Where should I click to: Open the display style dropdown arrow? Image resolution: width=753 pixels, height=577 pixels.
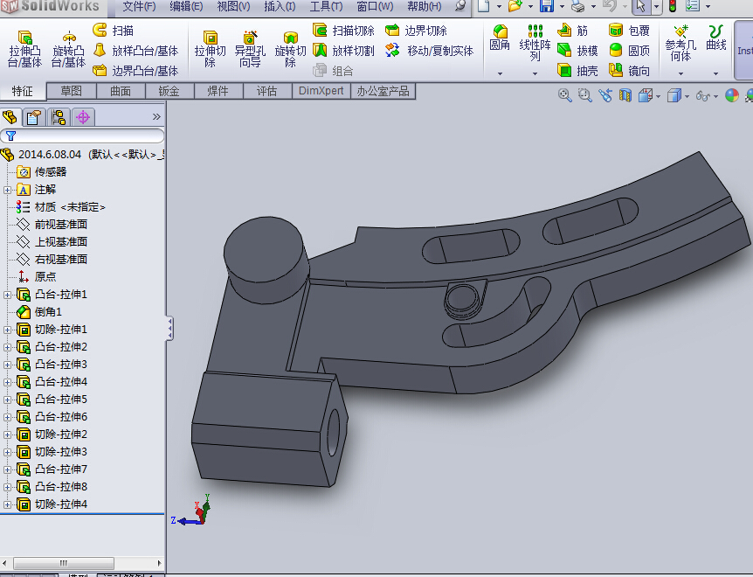coord(688,96)
